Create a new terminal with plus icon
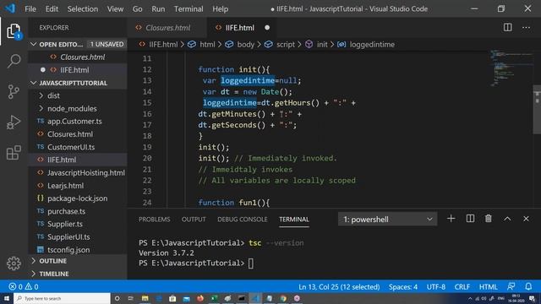 tap(451, 219)
